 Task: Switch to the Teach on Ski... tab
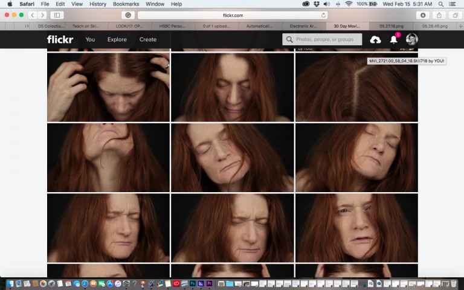[x=86, y=27]
